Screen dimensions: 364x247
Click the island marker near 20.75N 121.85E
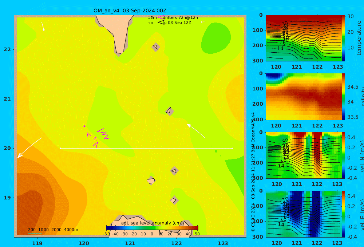pos(170,111)
